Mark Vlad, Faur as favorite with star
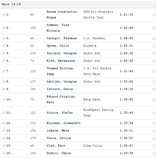Screen dimensions: 157x158 point(154,146)
